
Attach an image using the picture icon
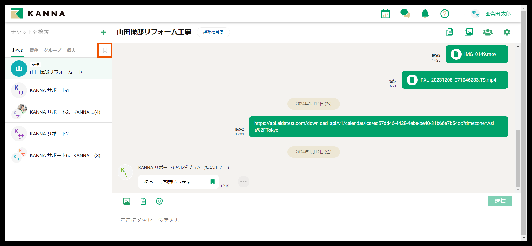pos(126,201)
